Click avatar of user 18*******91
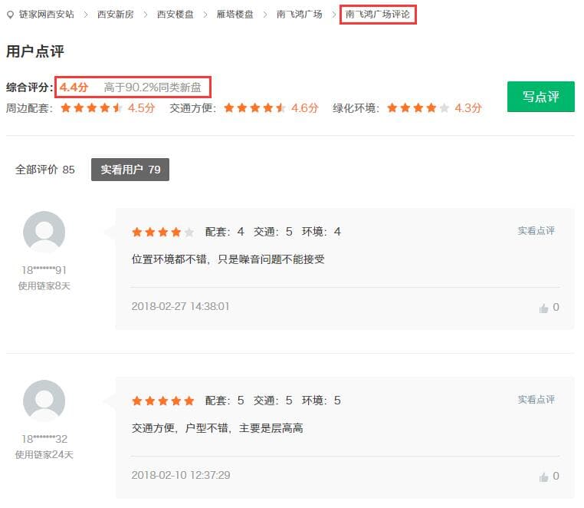The width and height of the screenshot is (584, 508). tap(44, 232)
